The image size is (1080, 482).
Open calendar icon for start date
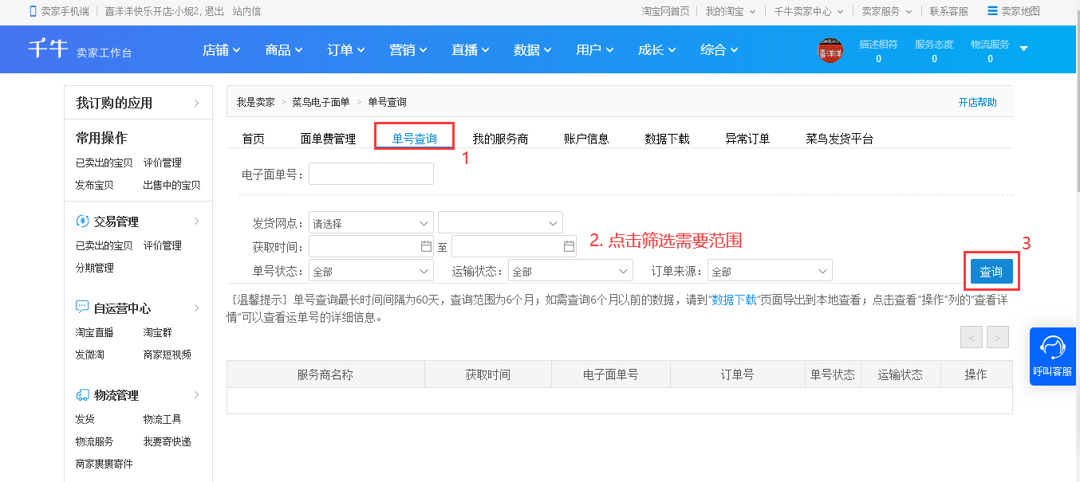coord(426,247)
